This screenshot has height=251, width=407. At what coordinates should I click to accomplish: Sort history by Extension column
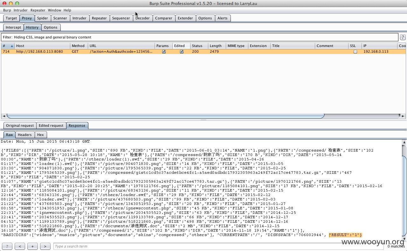tap(259, 46)
